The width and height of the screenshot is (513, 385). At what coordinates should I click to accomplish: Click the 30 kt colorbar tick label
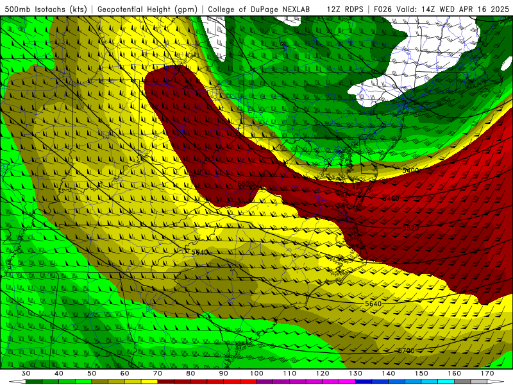pyautogui.click(x=26, y=373)
